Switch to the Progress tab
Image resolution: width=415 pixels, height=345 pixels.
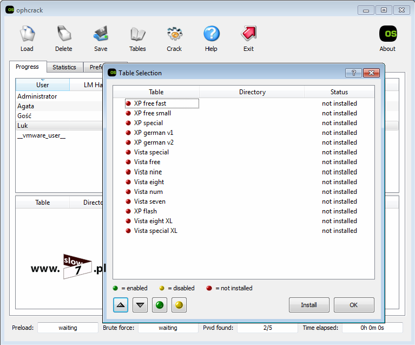pyautogui.click(x=27, y=67)
